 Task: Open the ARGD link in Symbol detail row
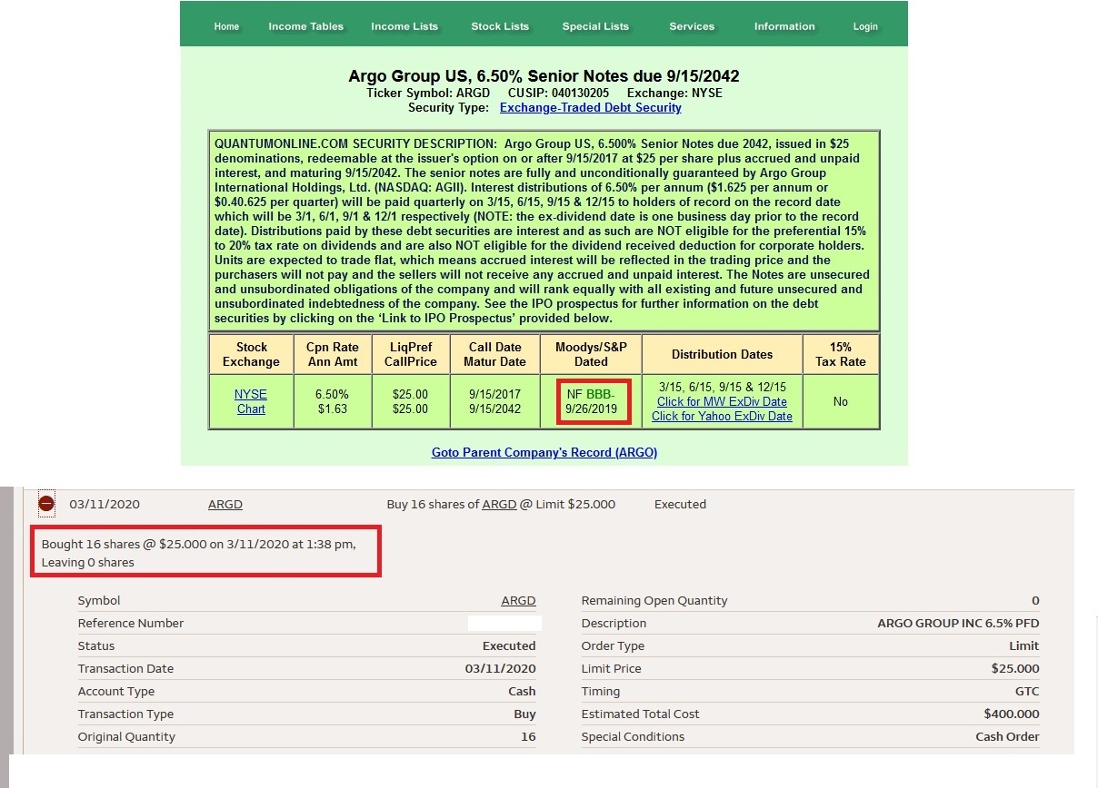518,600
